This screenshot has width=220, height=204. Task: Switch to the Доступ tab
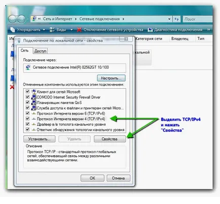point(40,51)
